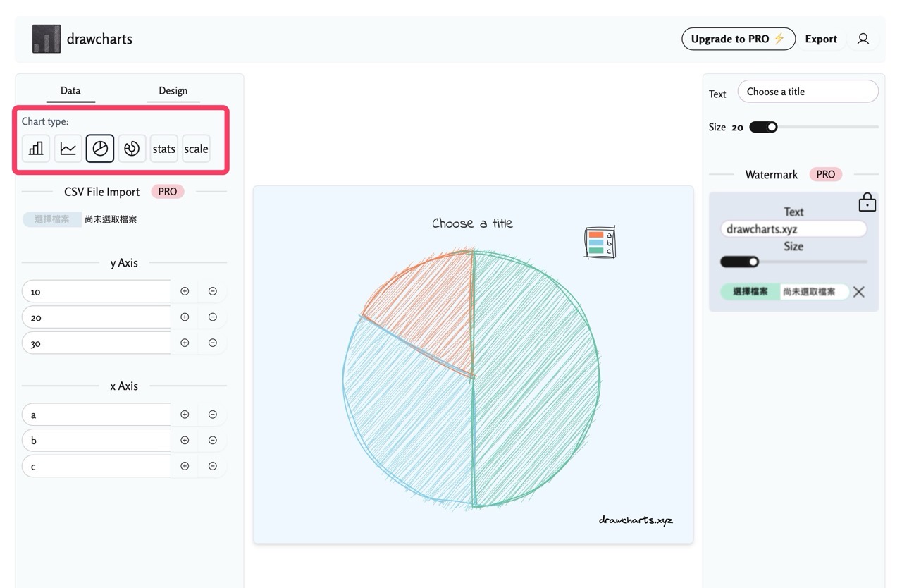The height and width of the screenshot is (588, 902).
Task: Edit the Choose a title text field
Action: point(808,92)
